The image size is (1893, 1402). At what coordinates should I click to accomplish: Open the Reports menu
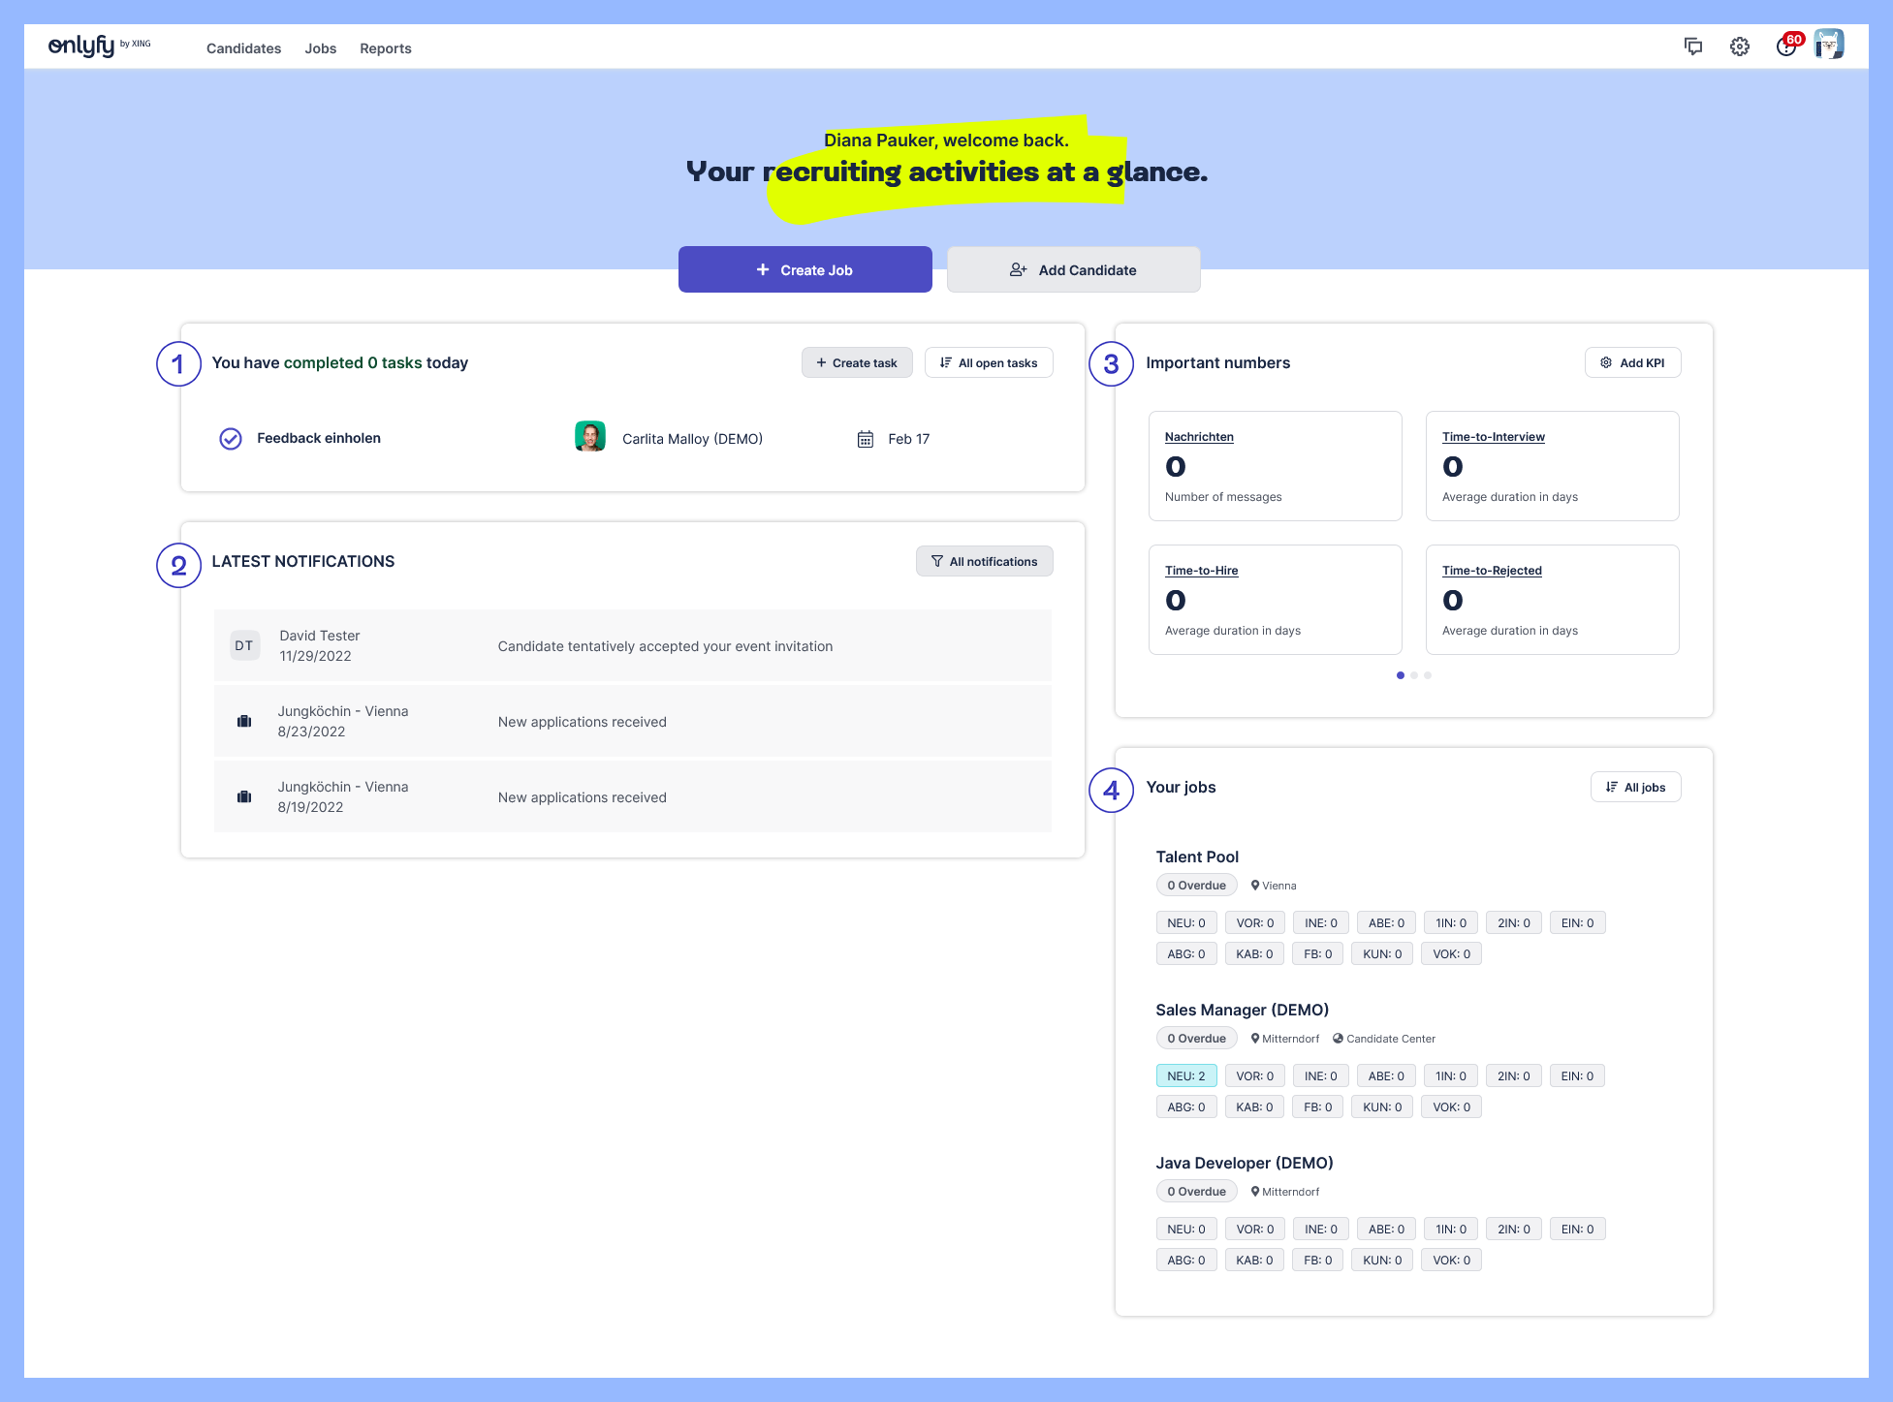(x=385, y=48)
